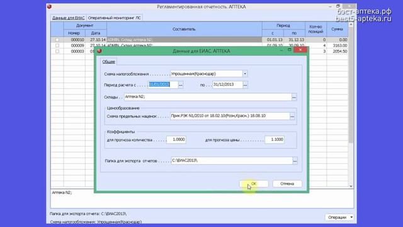Tick the checkbox for document 000009
Screen dimensions: 403x227
click(57, 45)
